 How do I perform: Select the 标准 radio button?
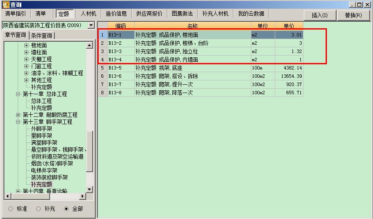pyautogui.click(x=10, y=209)
